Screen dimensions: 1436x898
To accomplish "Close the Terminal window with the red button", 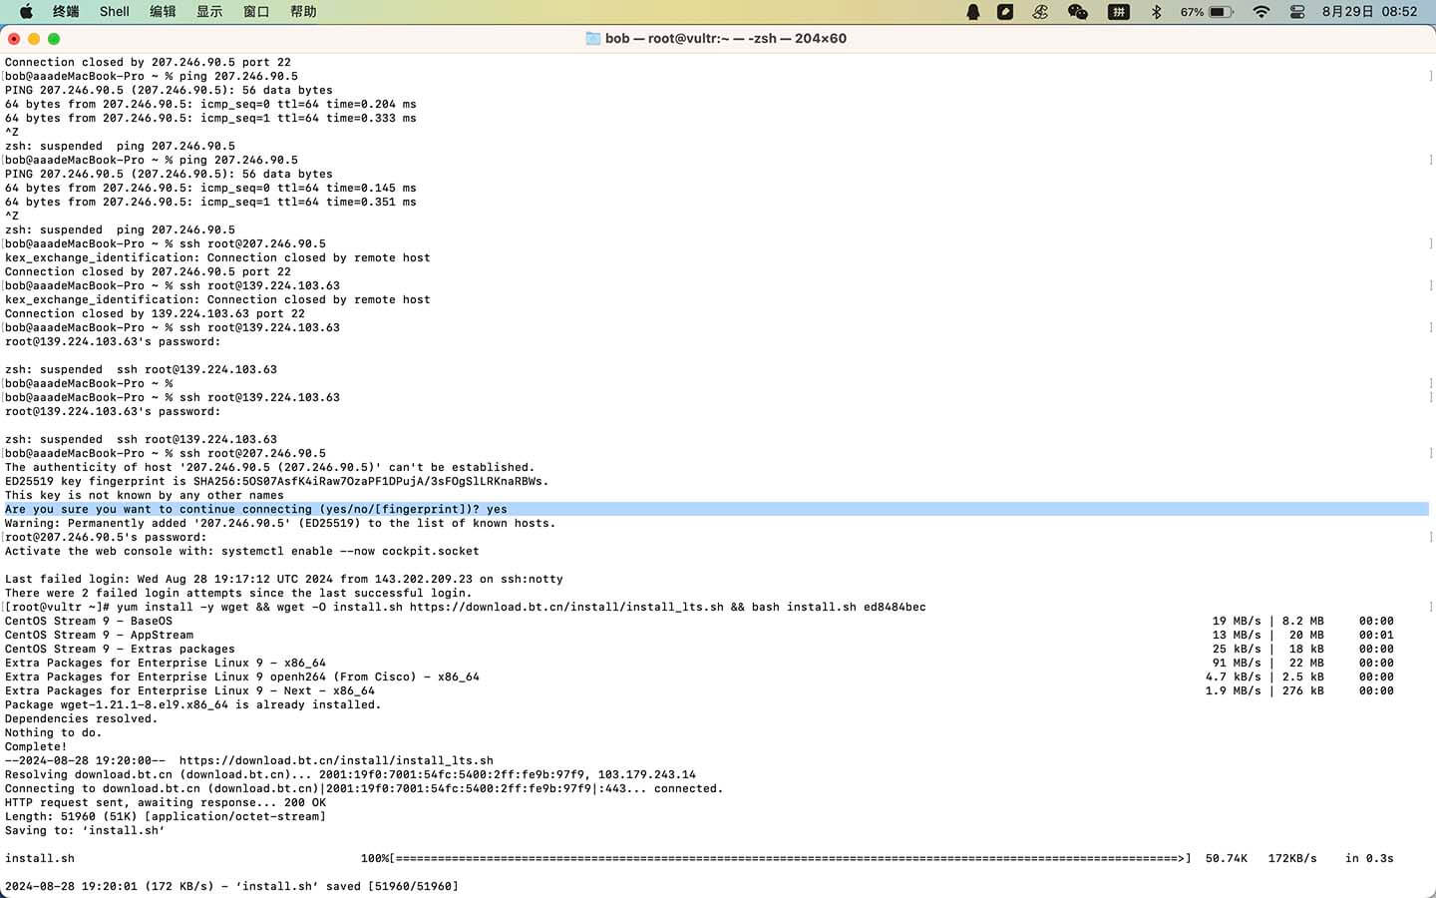I will pos(14,39).
